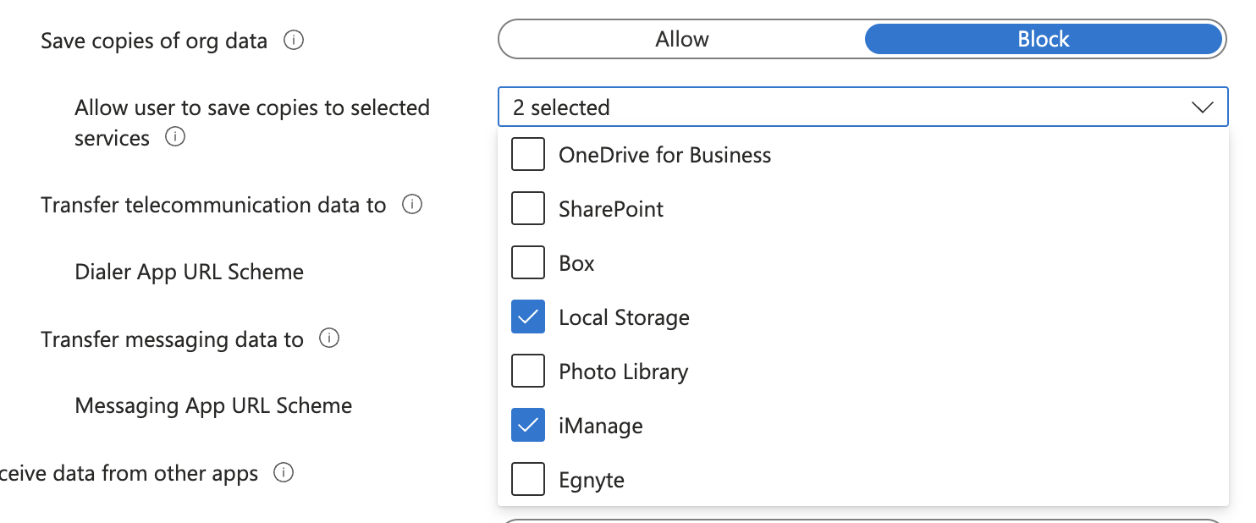Click info icon beside Transfer messaging data to

[329, 339]
